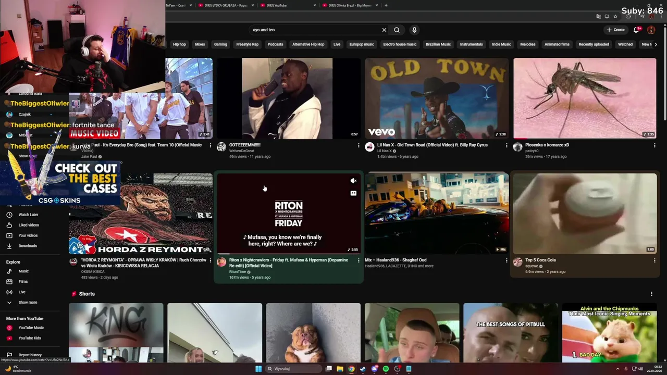The width and height of the screenshot is (667, 375).
Task: Open Watch Later in the sidebar
Action: (28, 215)
